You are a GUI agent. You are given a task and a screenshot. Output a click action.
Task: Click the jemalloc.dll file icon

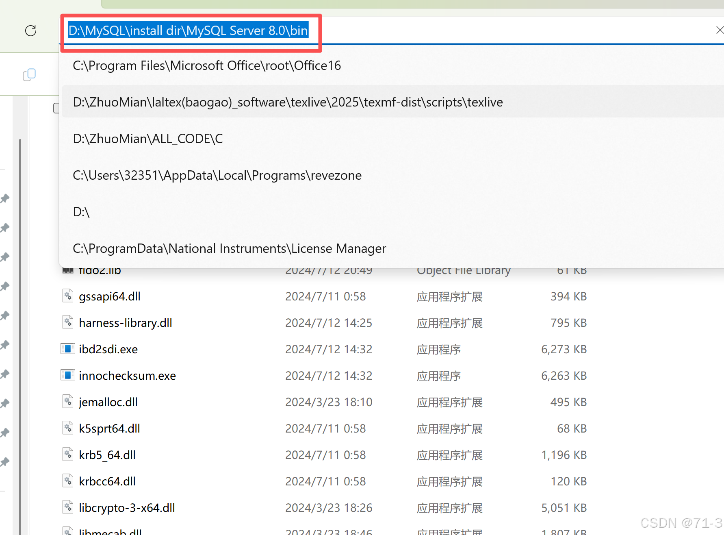tap(68, 402)
